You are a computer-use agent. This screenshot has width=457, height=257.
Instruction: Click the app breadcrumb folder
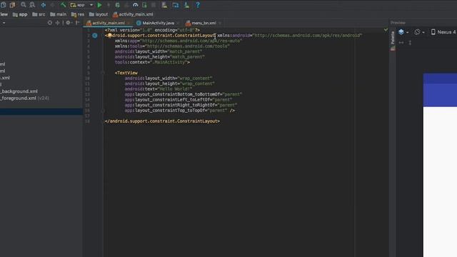[x=20, y=14]
